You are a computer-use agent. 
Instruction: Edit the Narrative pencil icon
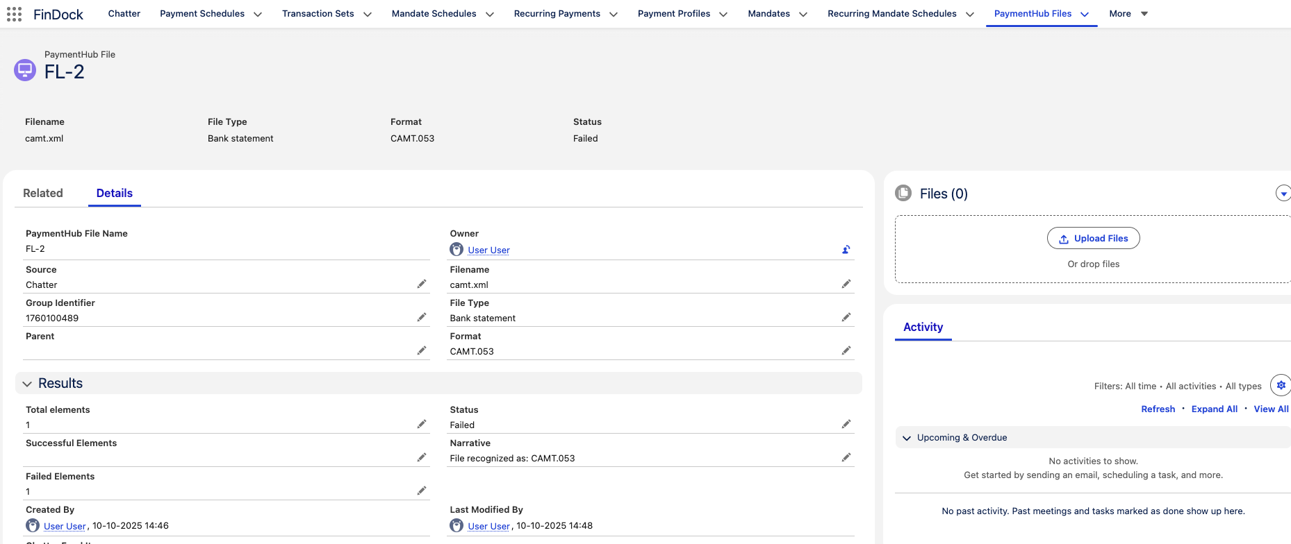click(846, 457)
